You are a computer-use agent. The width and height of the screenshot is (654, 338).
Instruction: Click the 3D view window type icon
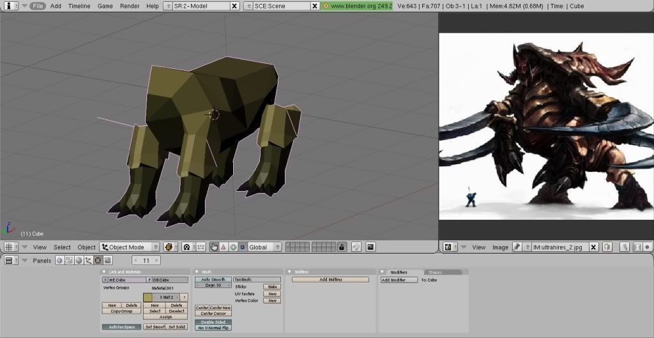tap(9, 247)
